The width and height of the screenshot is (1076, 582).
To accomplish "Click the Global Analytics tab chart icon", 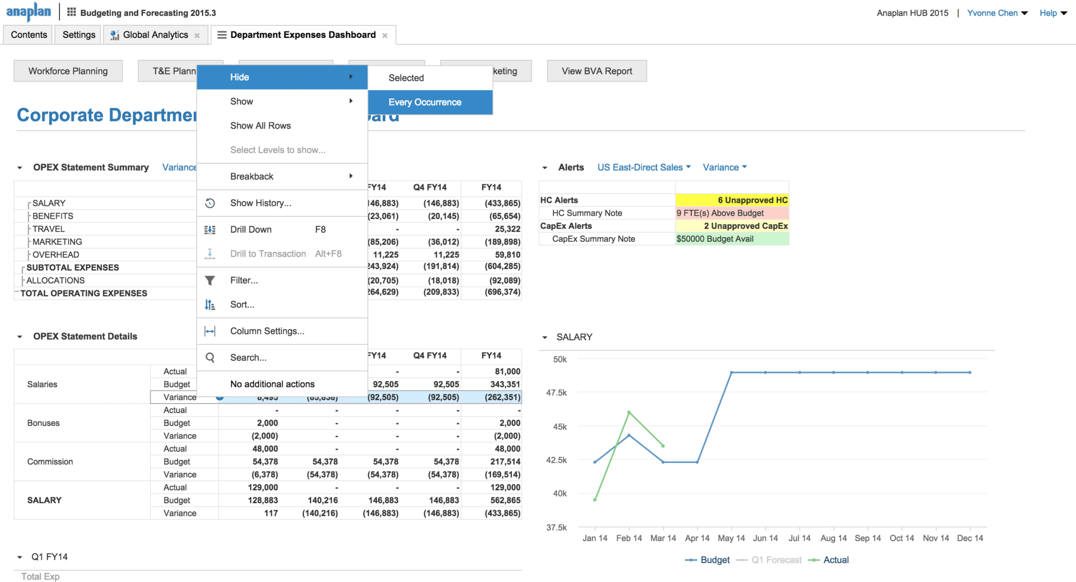I will [x=115, y=35].
